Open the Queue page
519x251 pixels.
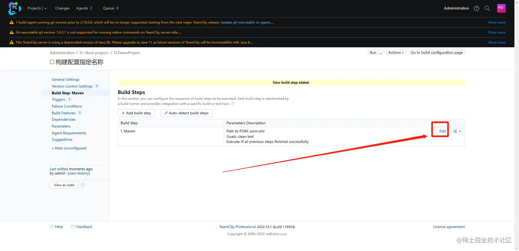click(111, 8)
